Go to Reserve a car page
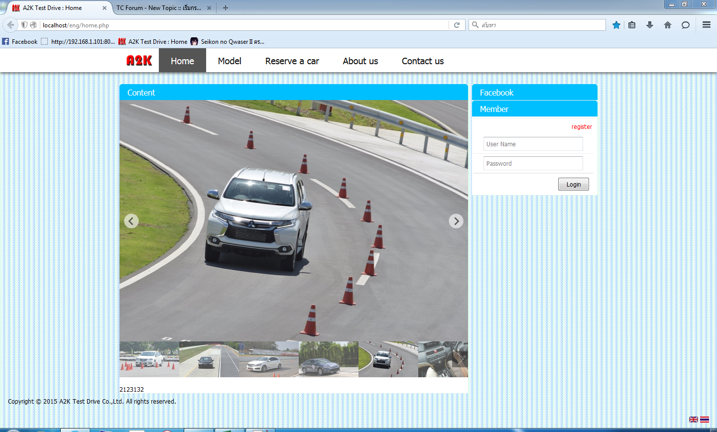The height and width of the screenshot is (432, 717). (292, 61)
